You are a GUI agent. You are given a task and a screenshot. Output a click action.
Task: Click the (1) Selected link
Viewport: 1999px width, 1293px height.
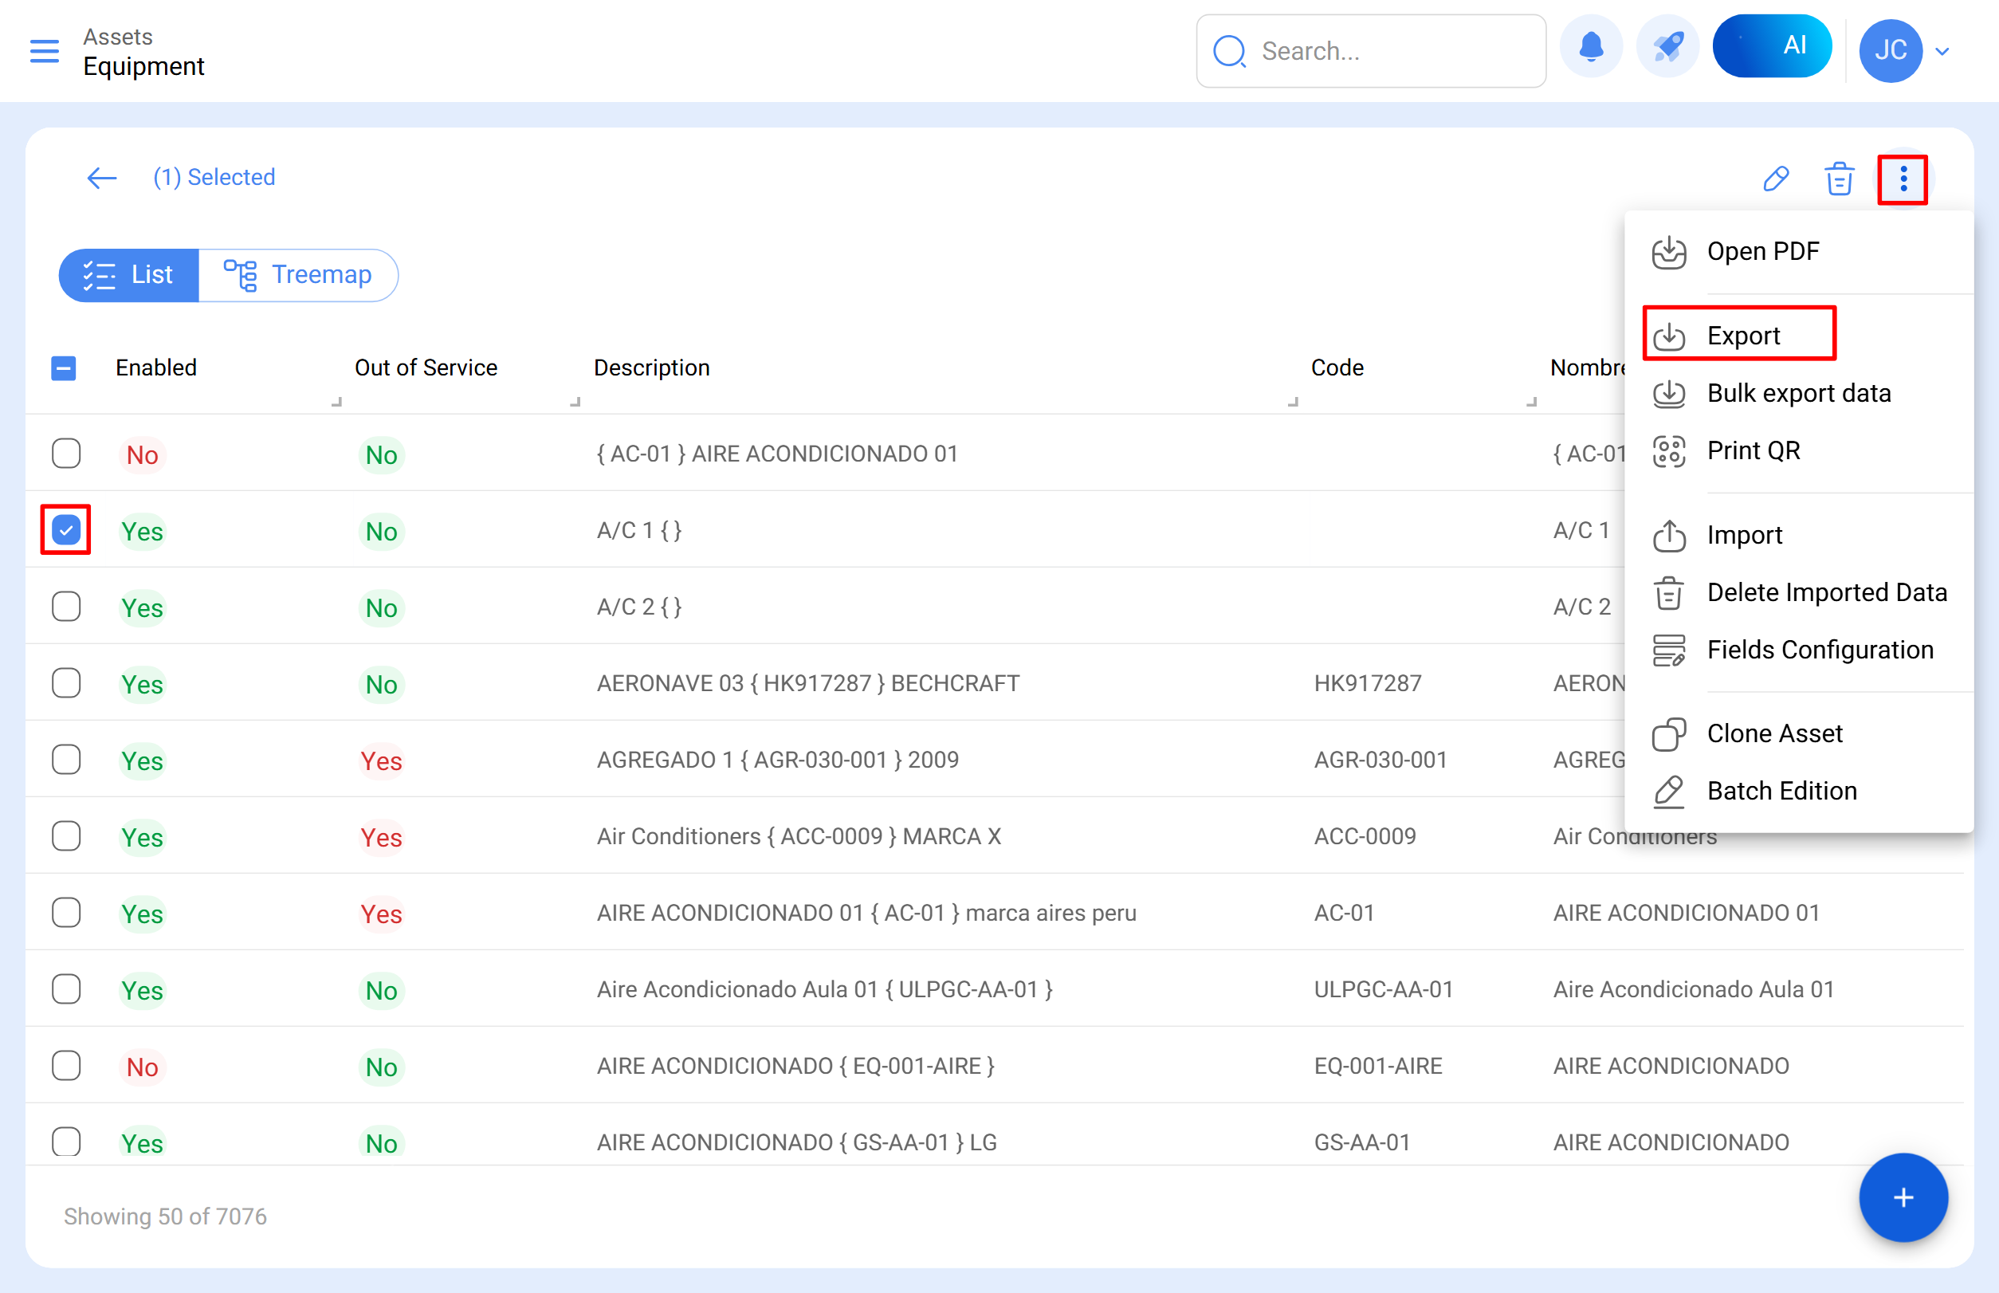point(214,177)
